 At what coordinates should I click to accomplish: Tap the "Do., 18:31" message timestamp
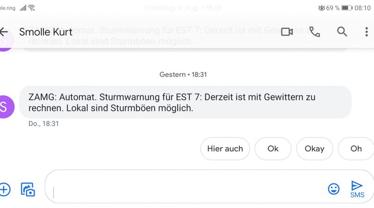43,124
